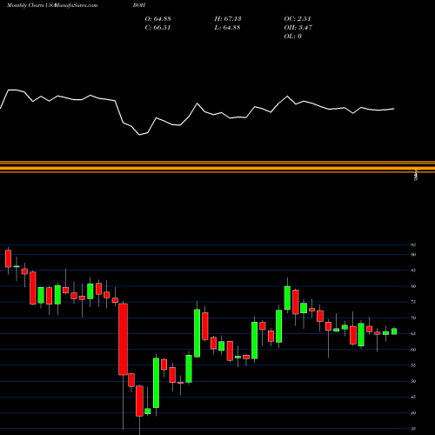Screen dimensions: 435x435
Task: Click the close price 'C: 66.51'
Action: tap(157, 28)
